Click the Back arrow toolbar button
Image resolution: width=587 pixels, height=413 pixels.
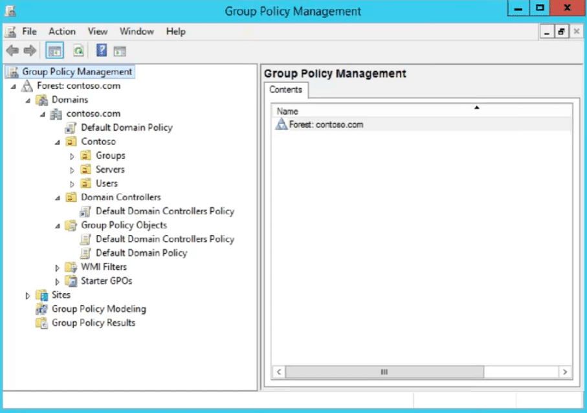point(12,50)
